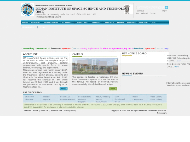Open the MHRD compliance disclosure notice
190x142 pixels.
coord(95,106)
